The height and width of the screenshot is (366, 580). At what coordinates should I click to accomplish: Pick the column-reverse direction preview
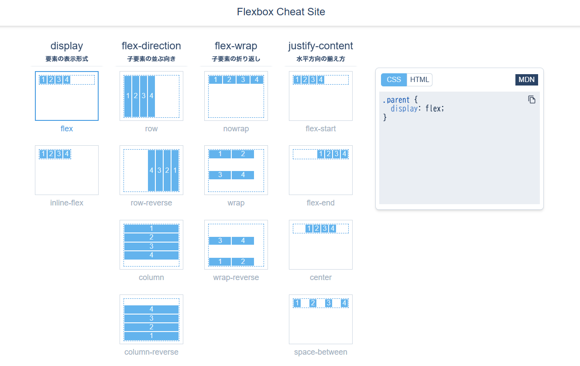pos(151,319)
